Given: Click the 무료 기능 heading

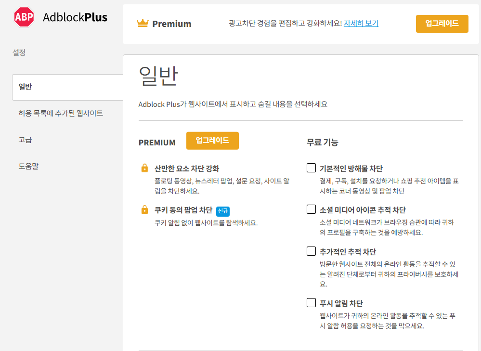Looking at the screenshot, I should [323, 143].
